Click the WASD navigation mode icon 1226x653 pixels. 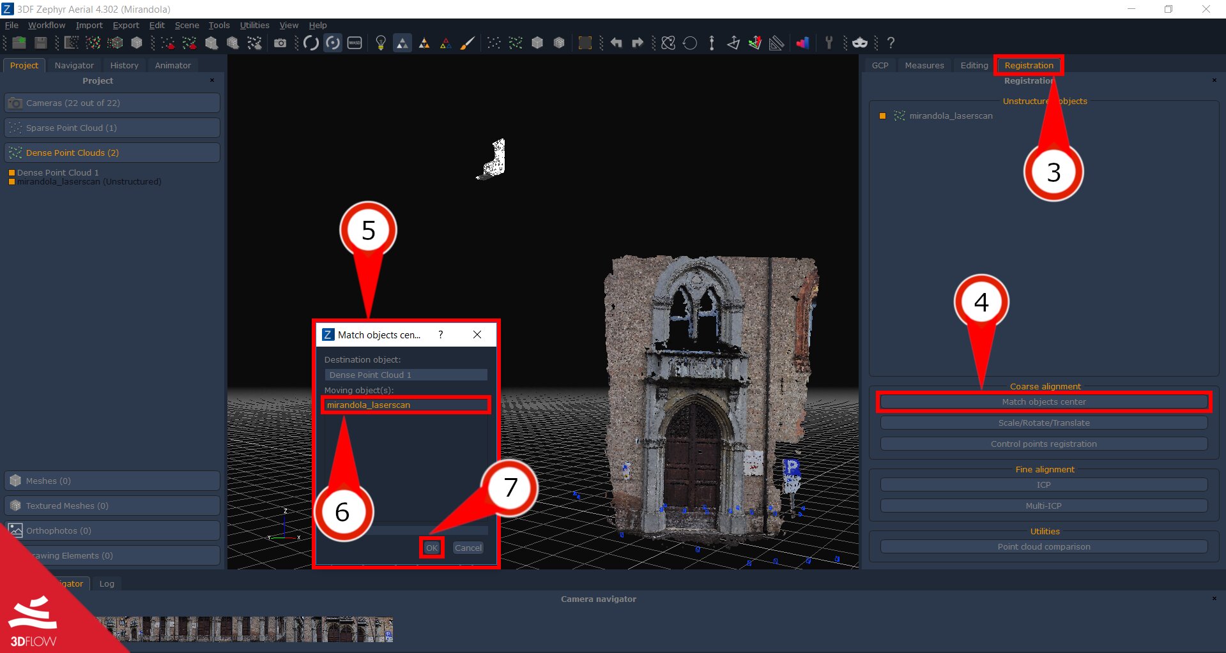click(x=355, y=43)
